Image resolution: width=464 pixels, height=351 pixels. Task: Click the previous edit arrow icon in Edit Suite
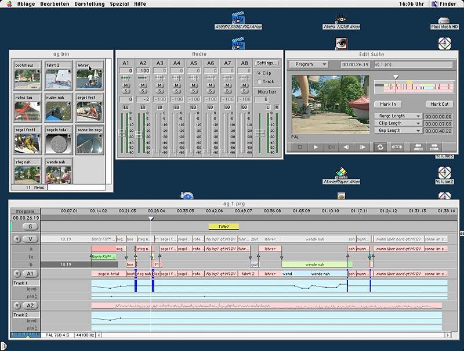click(x=418, y=147)
